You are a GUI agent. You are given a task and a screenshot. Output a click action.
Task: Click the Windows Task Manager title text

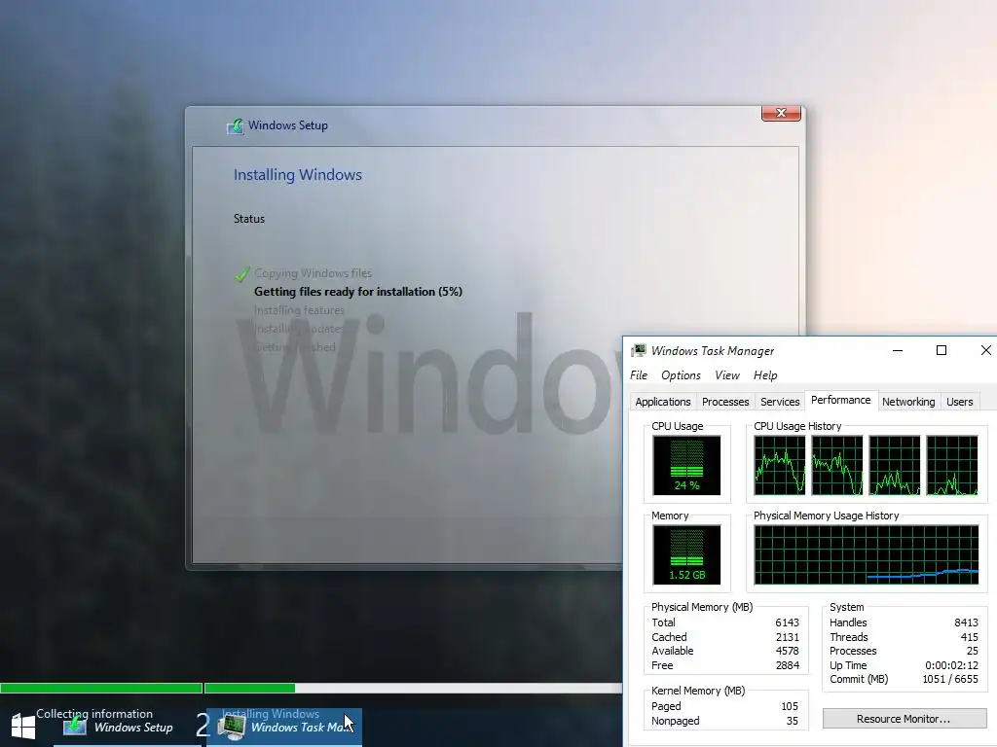[713, 350]
